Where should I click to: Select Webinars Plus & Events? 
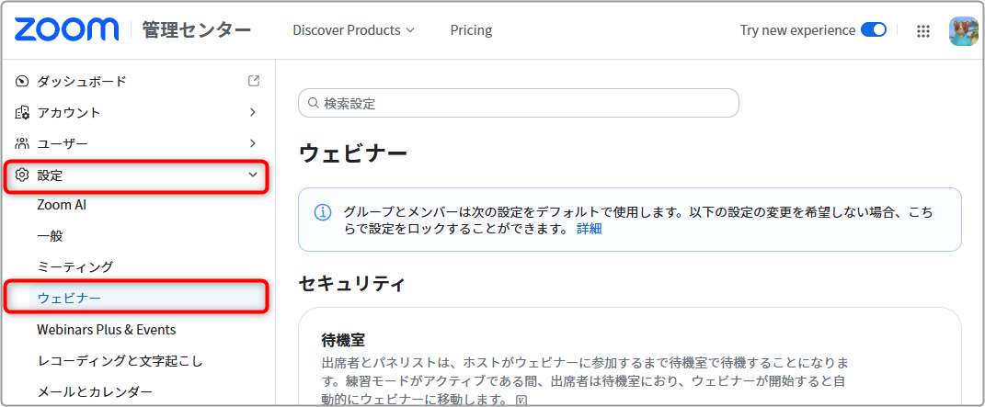click(106, 329)
